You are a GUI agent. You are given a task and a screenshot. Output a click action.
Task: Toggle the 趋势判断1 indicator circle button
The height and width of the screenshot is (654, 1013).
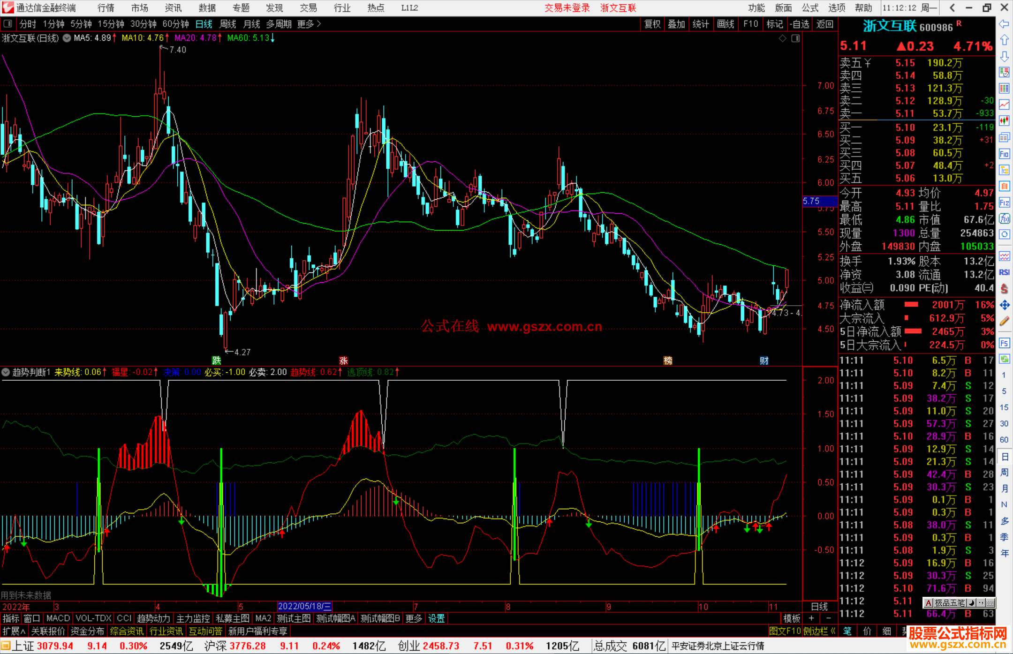6,372
